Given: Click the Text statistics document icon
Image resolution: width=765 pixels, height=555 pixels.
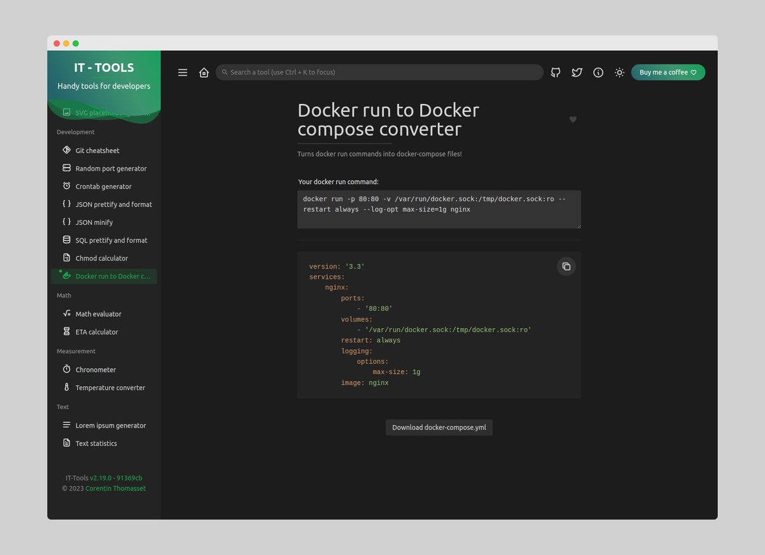Looking at the screenshot, I should pyautogui.click(x=67, y=442).
